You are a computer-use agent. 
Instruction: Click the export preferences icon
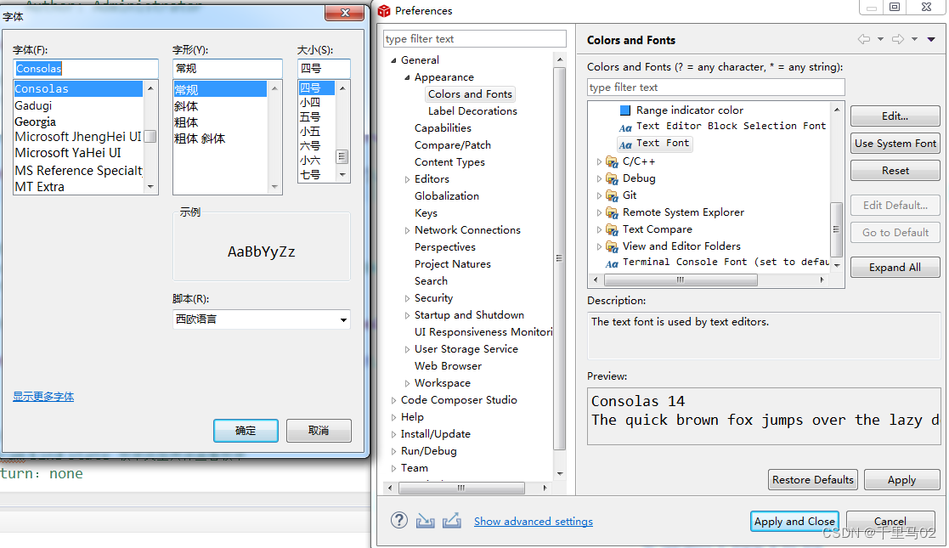(x=451, y=521)
